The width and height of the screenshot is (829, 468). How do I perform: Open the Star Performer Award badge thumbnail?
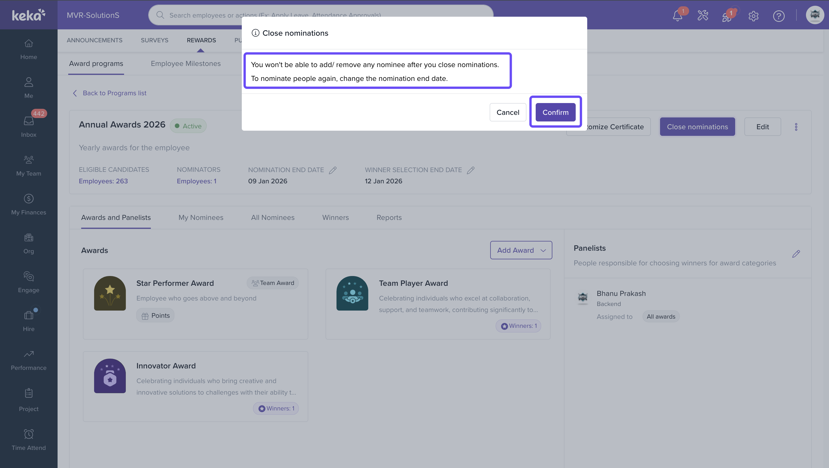click(110, 293)
